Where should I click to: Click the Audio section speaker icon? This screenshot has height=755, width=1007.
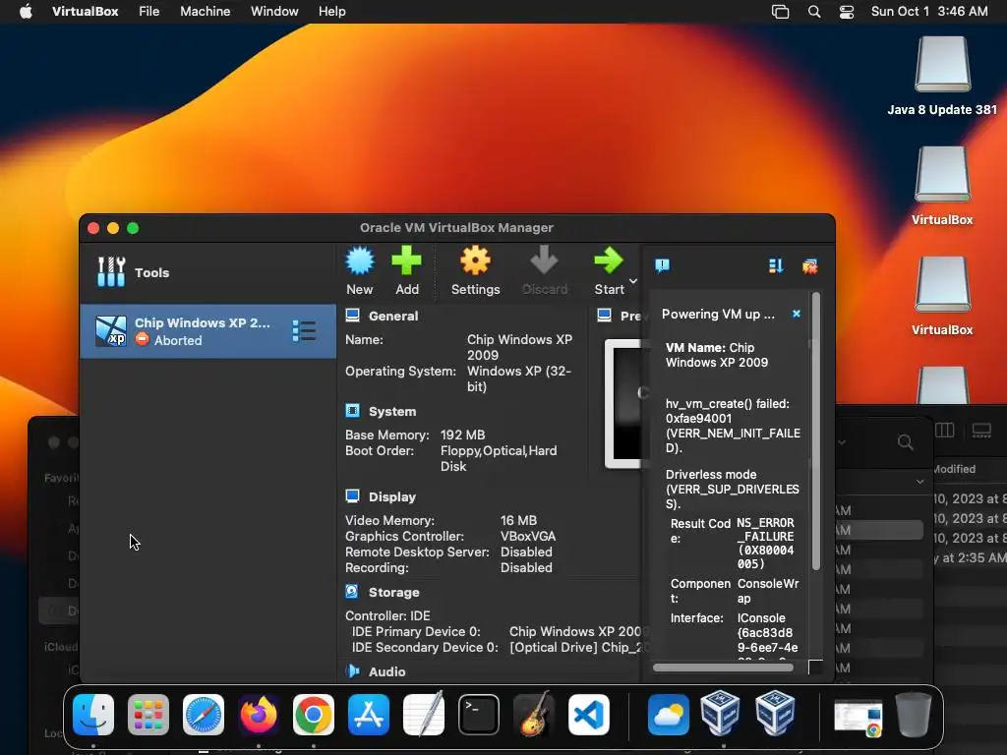(x=353, y=670)
